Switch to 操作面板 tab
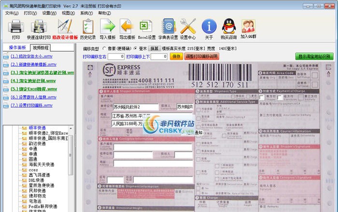Image resolution: width=338 pixels, height=212 pixels. [x=17, y=48]
